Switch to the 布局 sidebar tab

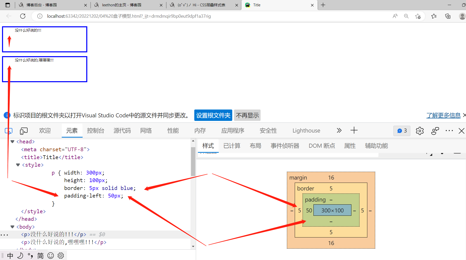(x=256, y=146)
